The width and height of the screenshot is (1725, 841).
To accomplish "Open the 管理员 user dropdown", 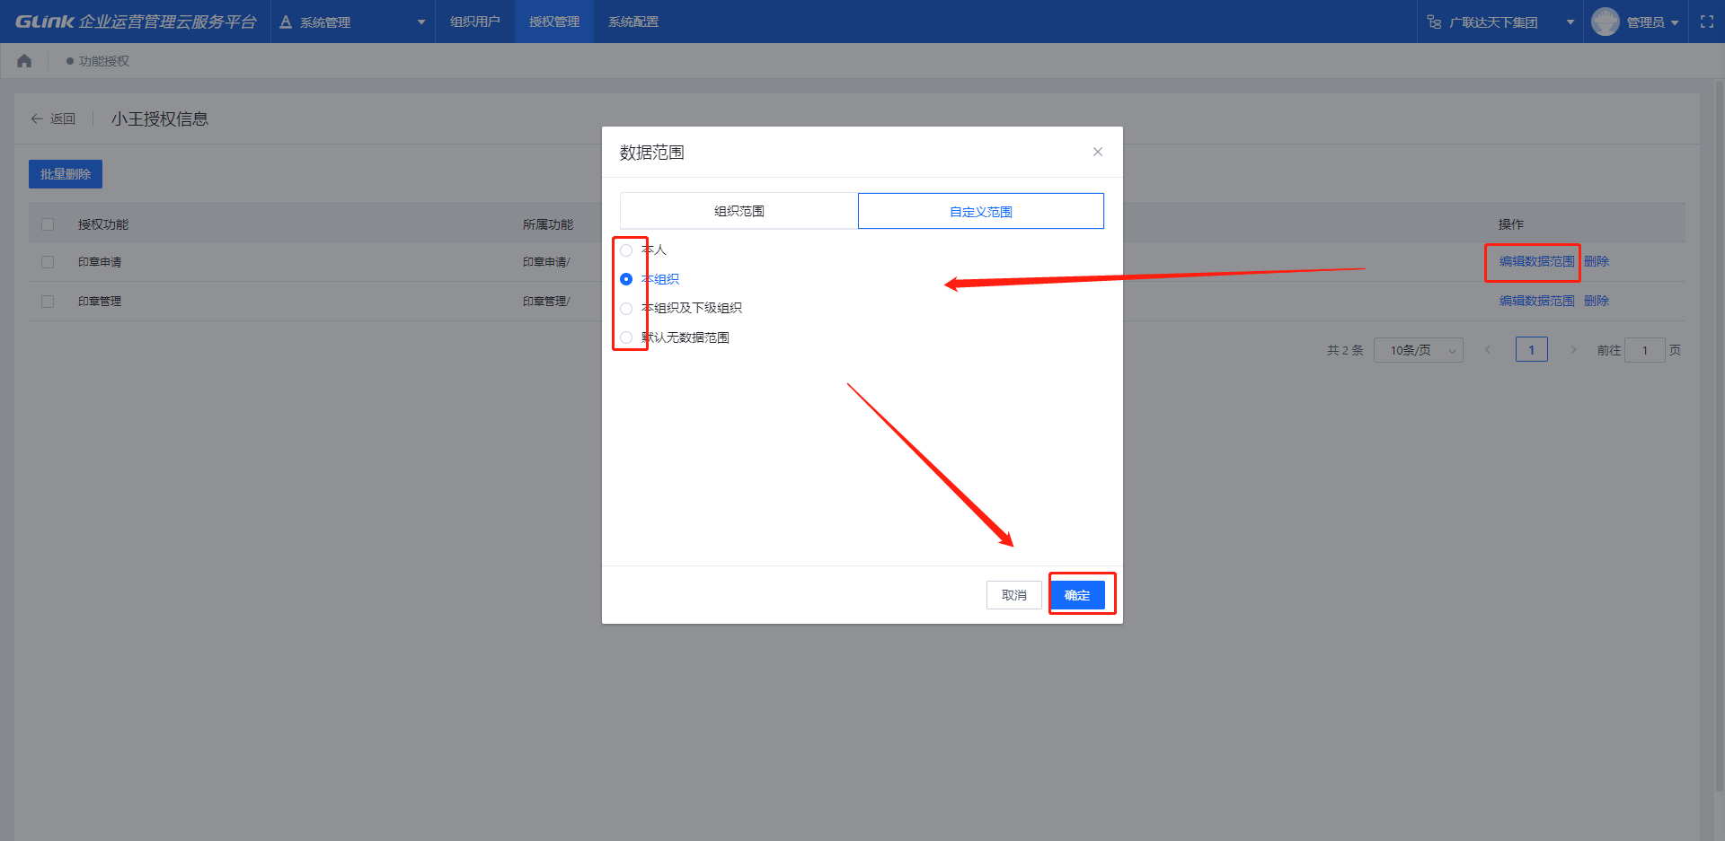I will (x=1634, y=22).
